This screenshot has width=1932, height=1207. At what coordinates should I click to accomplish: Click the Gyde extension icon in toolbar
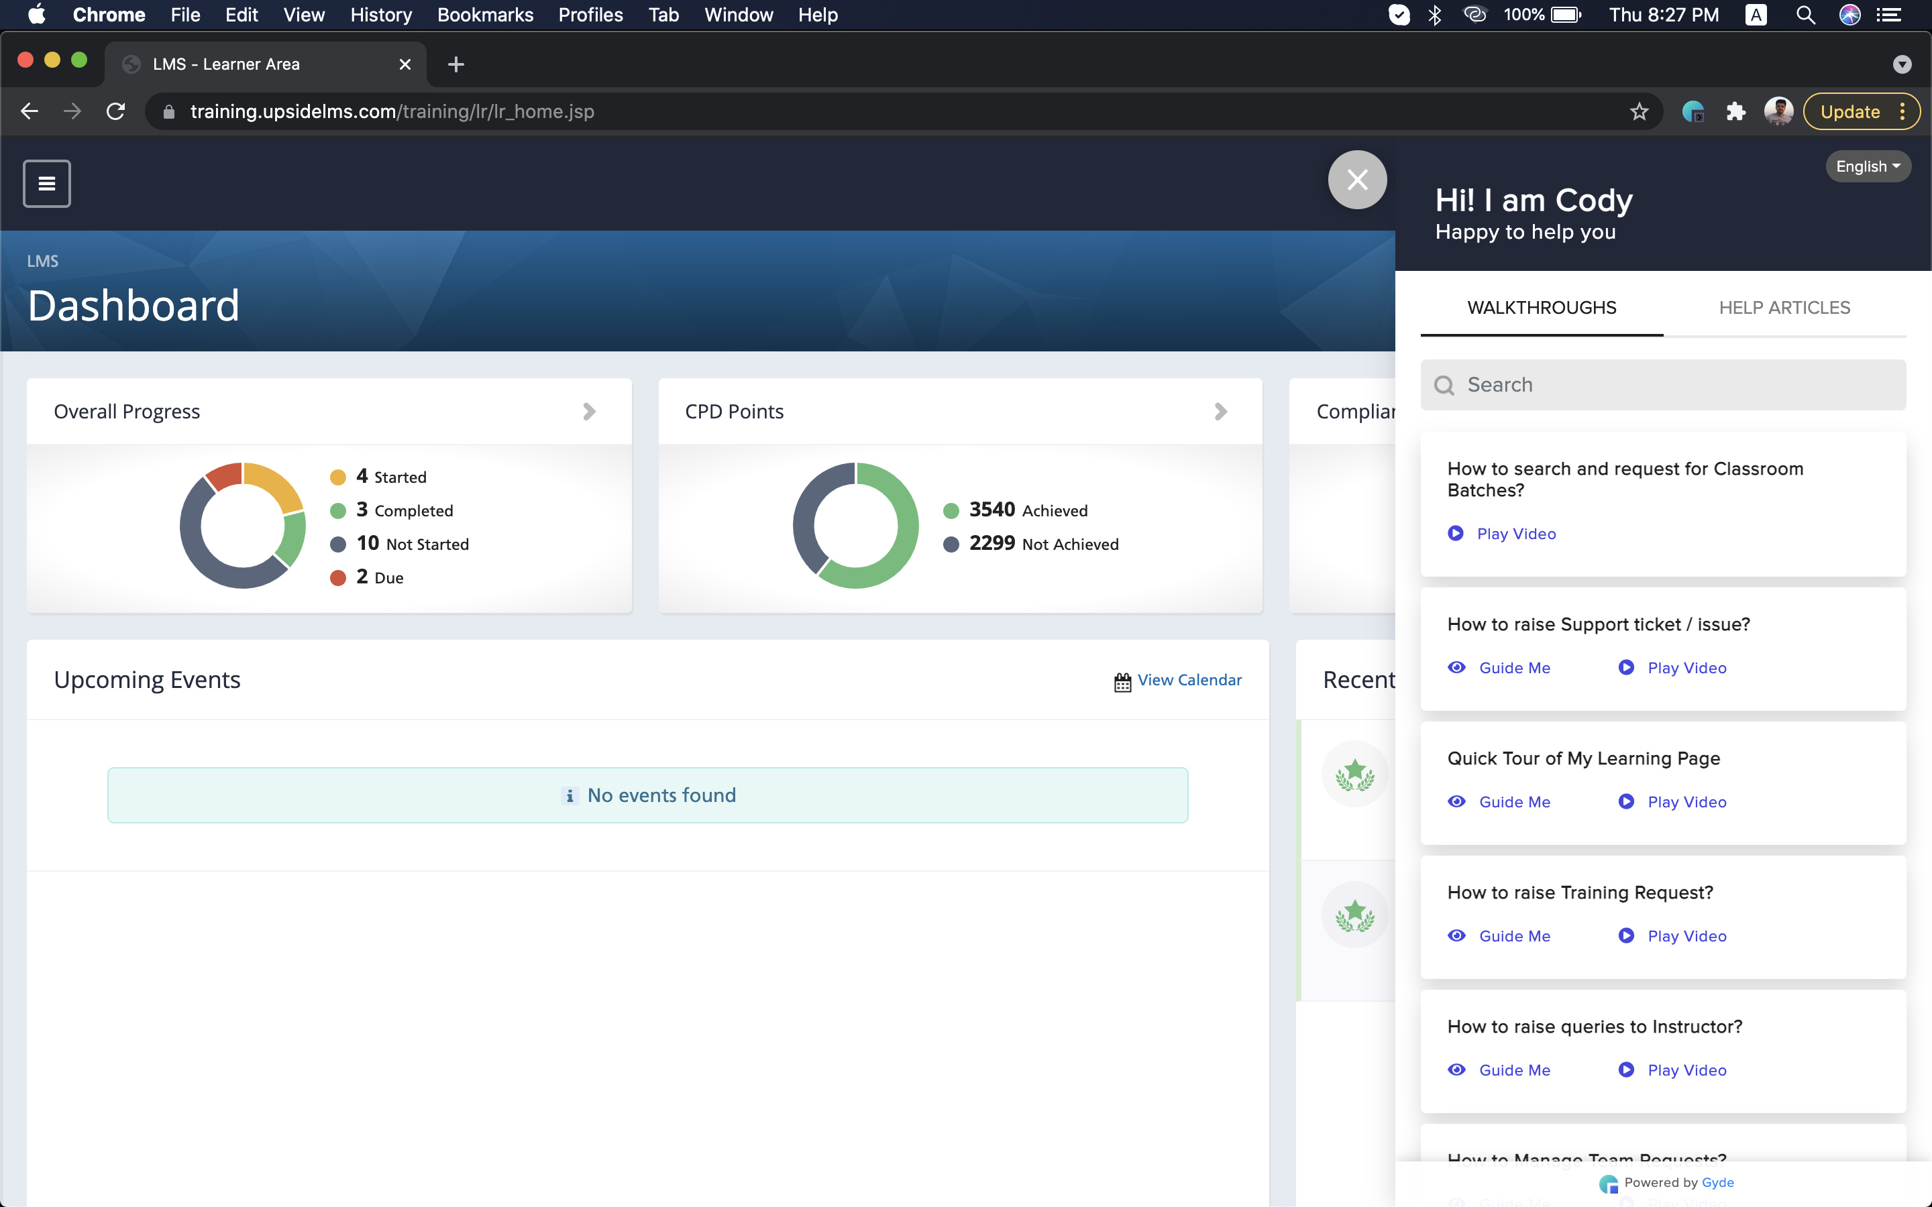[1693, 112]
